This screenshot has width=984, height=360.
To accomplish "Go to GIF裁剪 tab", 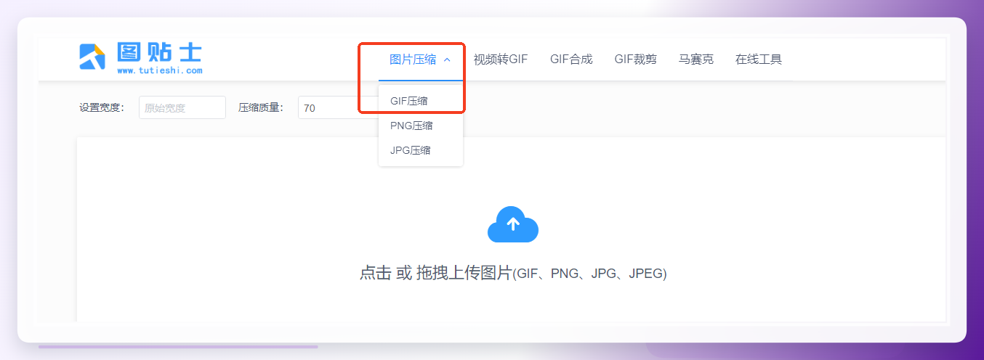I will (x=635, y=60).
